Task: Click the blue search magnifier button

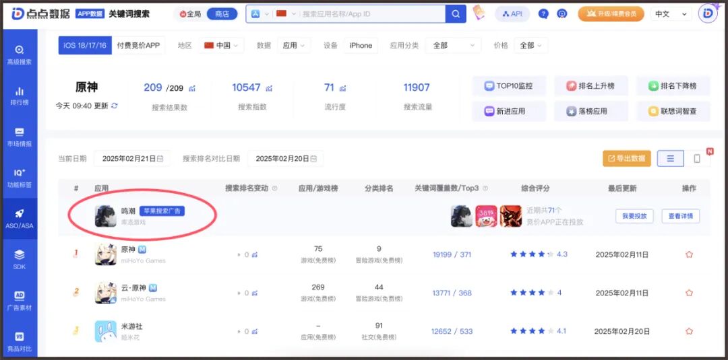Action: [x=456, y=14]
